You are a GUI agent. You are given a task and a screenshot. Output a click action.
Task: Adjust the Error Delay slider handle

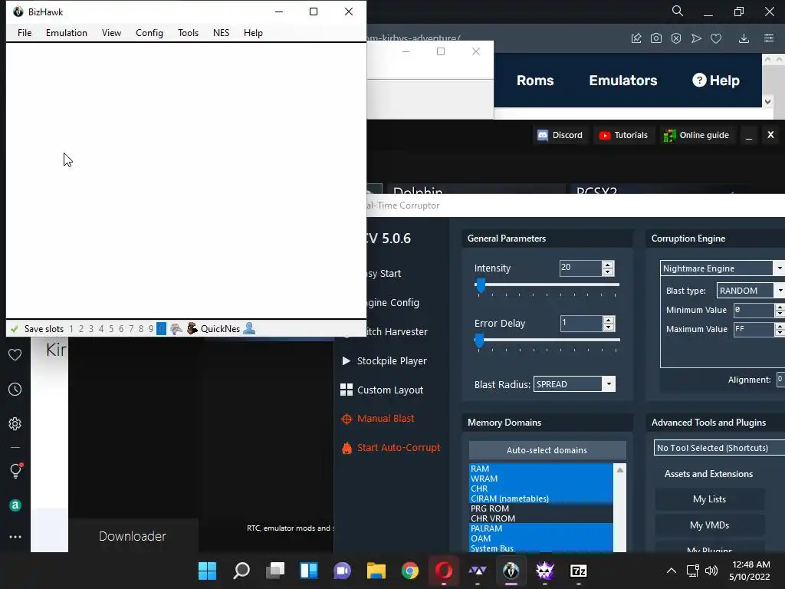[x=479, y=341]
